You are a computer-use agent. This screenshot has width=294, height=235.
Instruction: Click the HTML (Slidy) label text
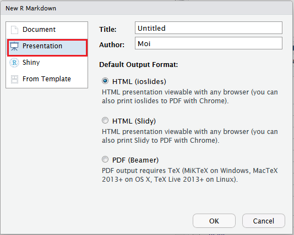(134, 121)
